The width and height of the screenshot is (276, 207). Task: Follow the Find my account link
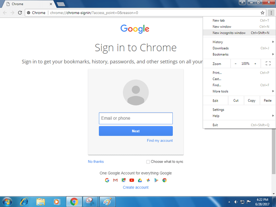(160, 140)
